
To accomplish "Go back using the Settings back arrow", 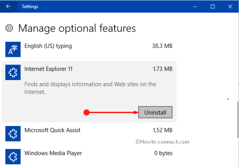I will 8,7.
